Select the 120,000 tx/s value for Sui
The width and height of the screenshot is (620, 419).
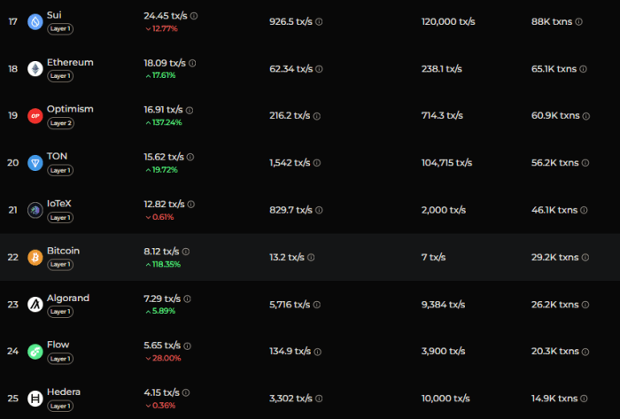pyautogui.click(x=448, y=22)
